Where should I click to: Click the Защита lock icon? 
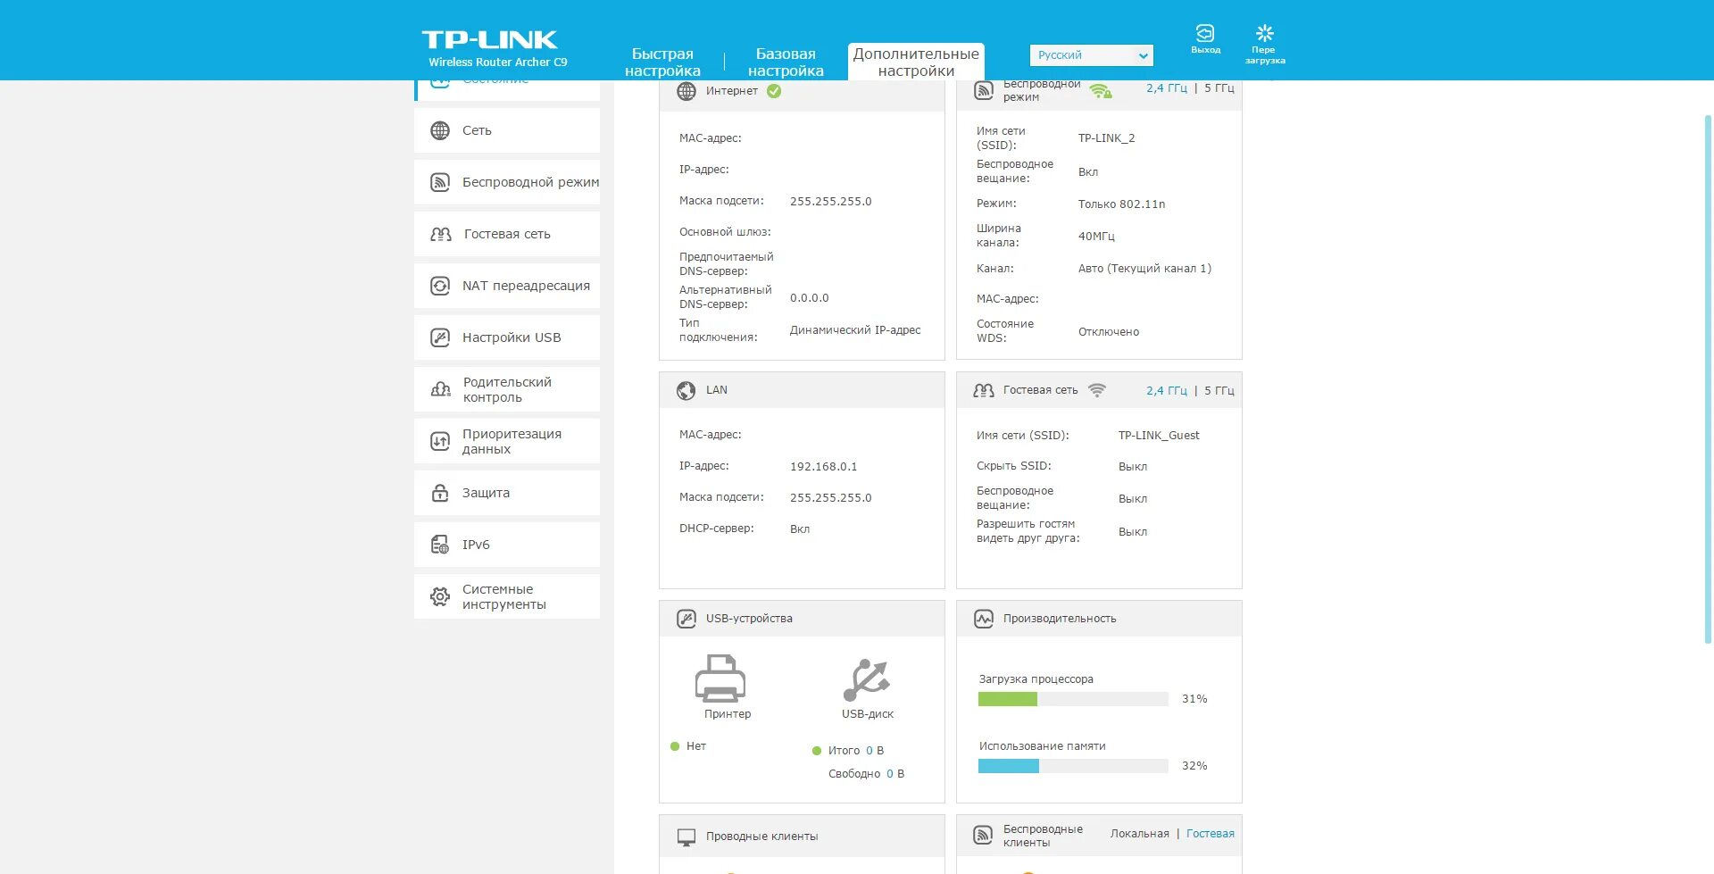pos(440,493)
